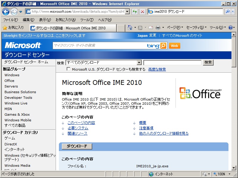Click the red Stop loading icon
Image resolution: width=238 pixels, height=178 pixels.
click(x=142, y=12)
